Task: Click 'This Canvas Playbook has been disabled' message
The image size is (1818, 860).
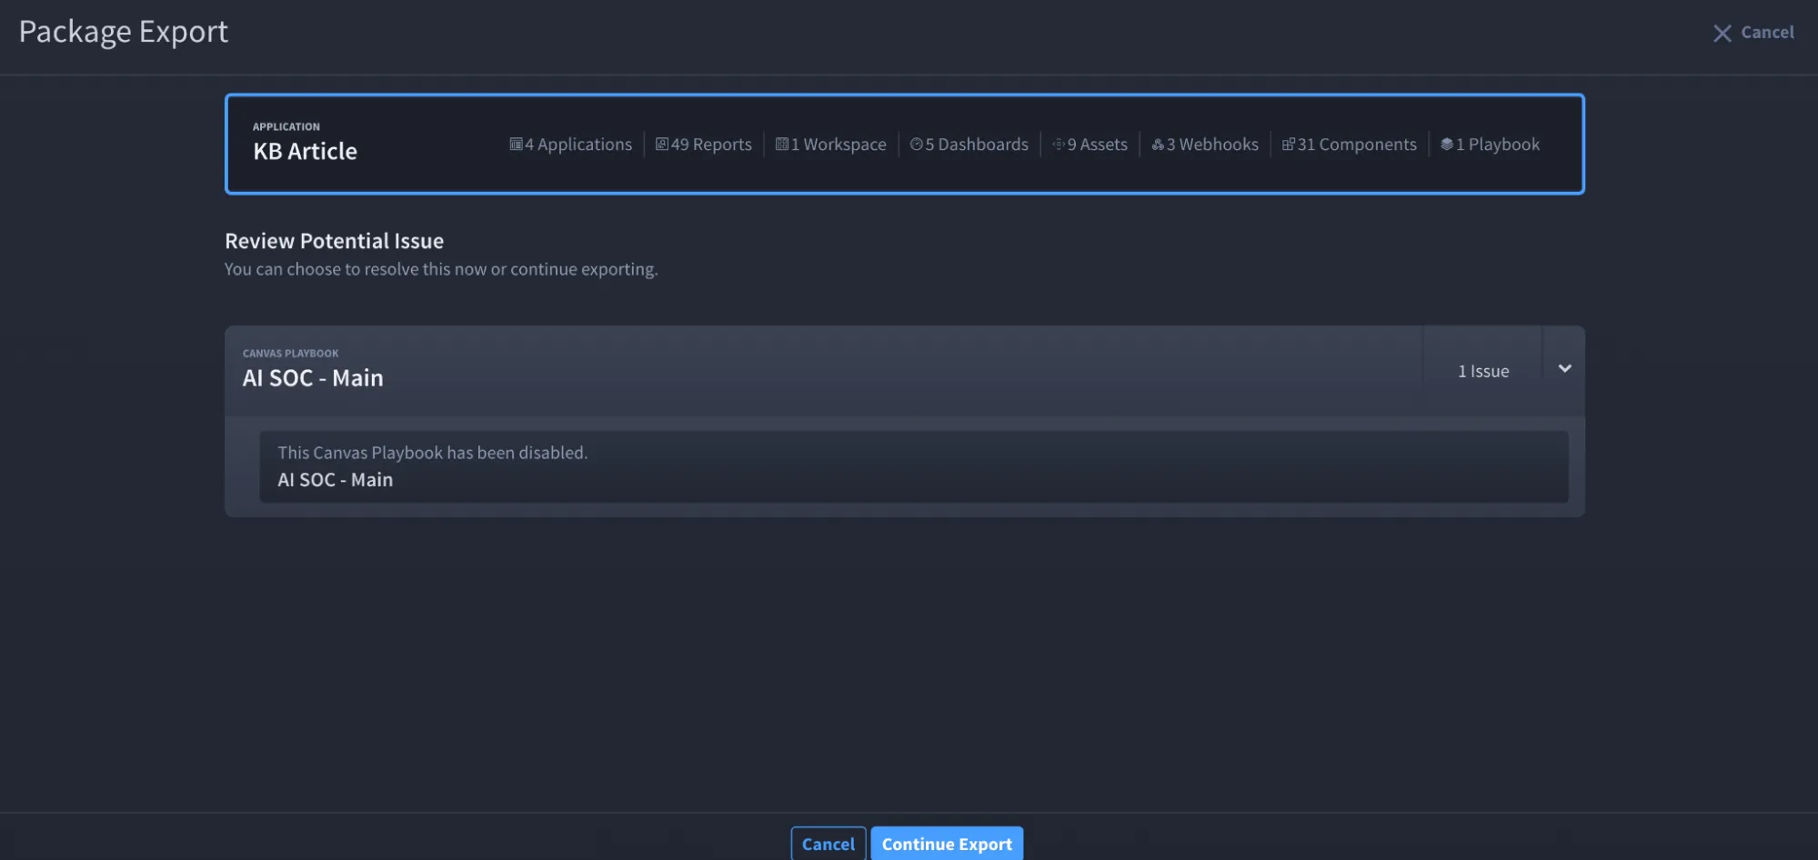Action: (433, 453)
